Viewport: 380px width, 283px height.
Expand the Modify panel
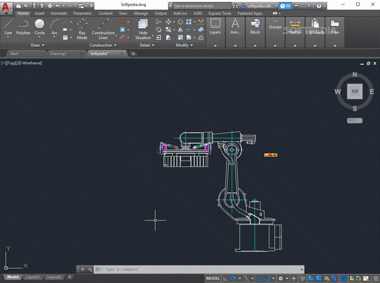(184, 45)
